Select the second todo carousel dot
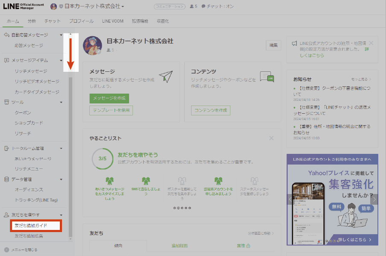The width and height of the screenshot is (386, 256). click(179, 208)
